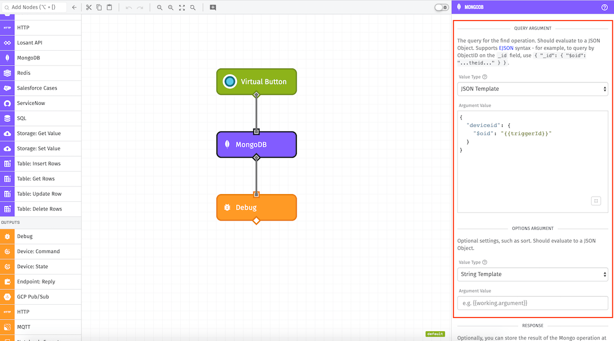This screenshot has width=614, height=341.
Task: Expand the JSON editor to fullscreen
Action: (596, 201)
